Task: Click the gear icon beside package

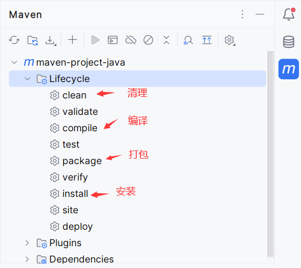Action: click(55, 161)
